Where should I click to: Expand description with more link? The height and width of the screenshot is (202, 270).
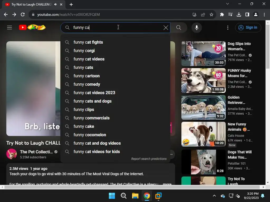pyautogui.click(x=167, y=184)
